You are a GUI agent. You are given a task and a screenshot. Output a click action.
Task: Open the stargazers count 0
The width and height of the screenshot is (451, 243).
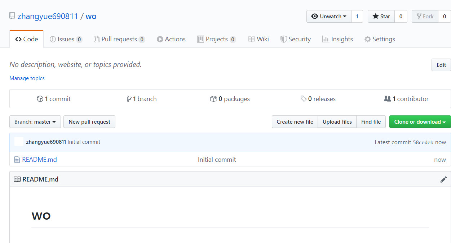tap(401, 17)
